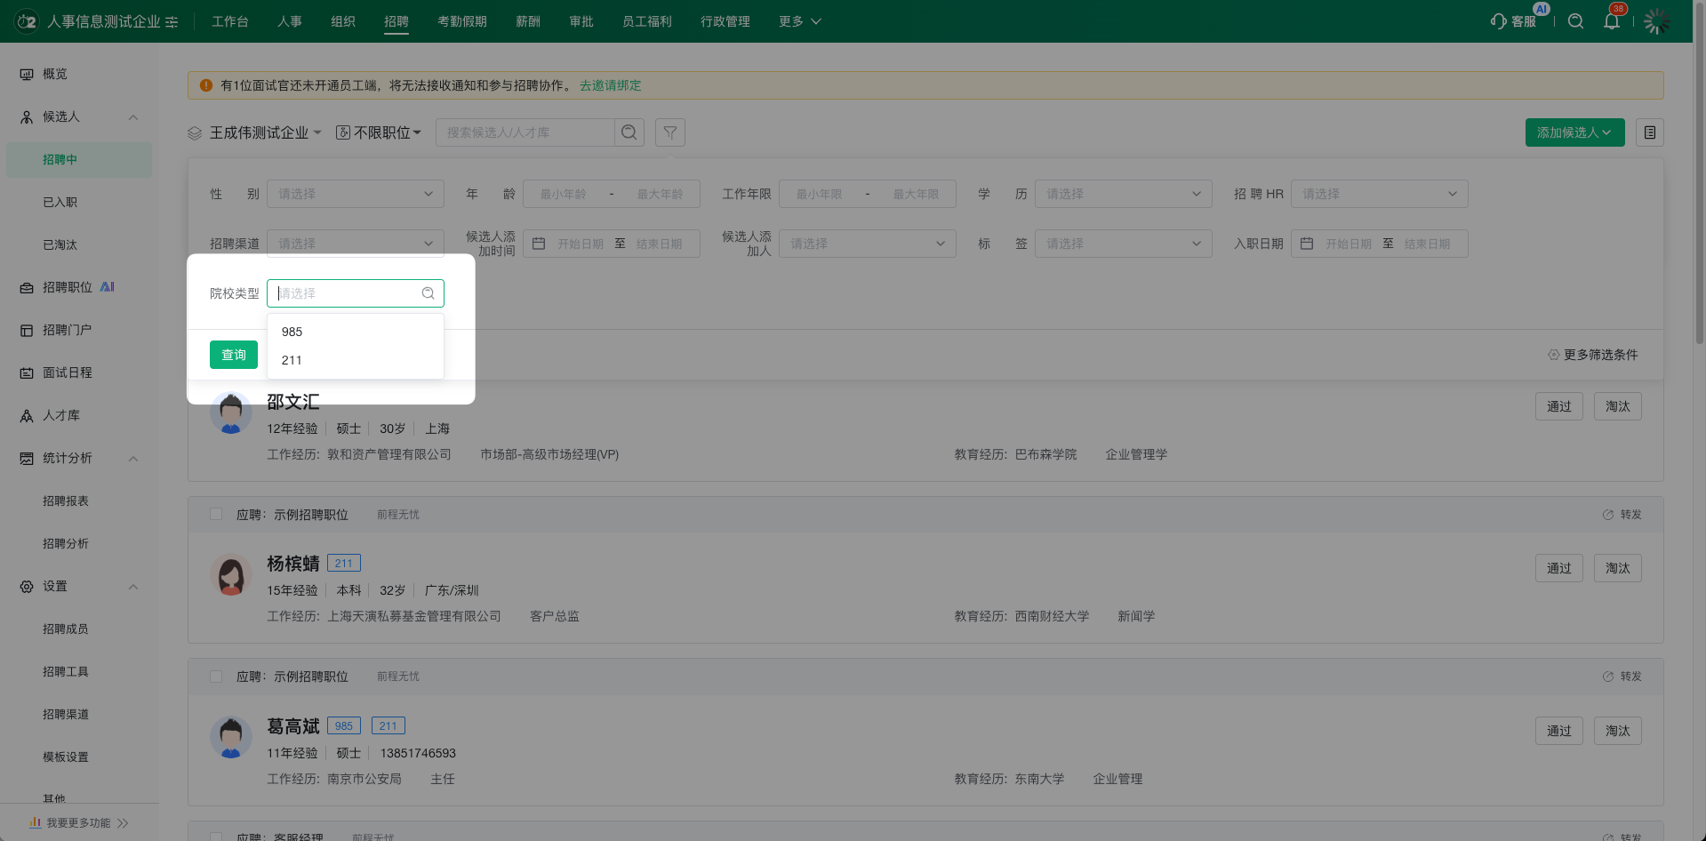The height and width of the screenshot is (841, 1706).
Task: Open the 考勤假期 top menu
Action: click(461, 21)
